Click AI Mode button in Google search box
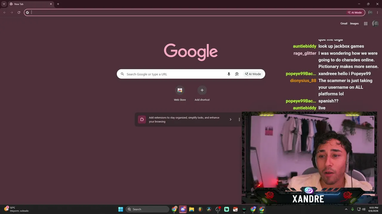Screen dimensions: 382x214 pyautogui.click(x=253, y=74)
